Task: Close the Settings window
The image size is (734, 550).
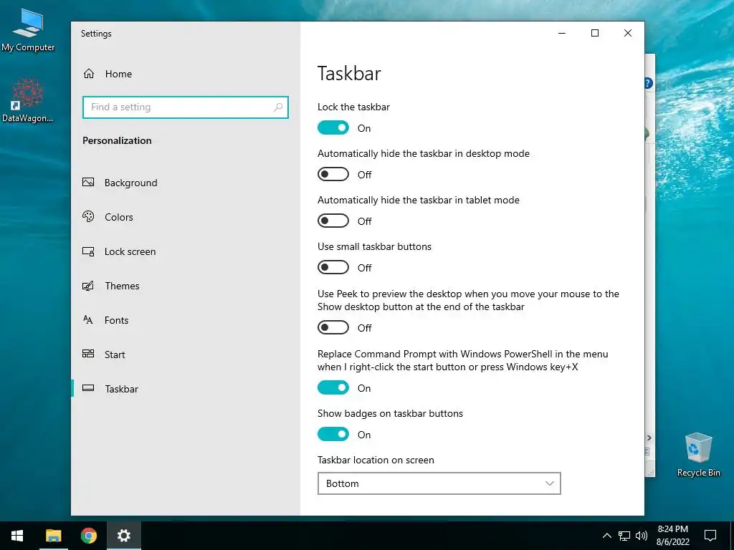Action: click(x=628, y=33)
